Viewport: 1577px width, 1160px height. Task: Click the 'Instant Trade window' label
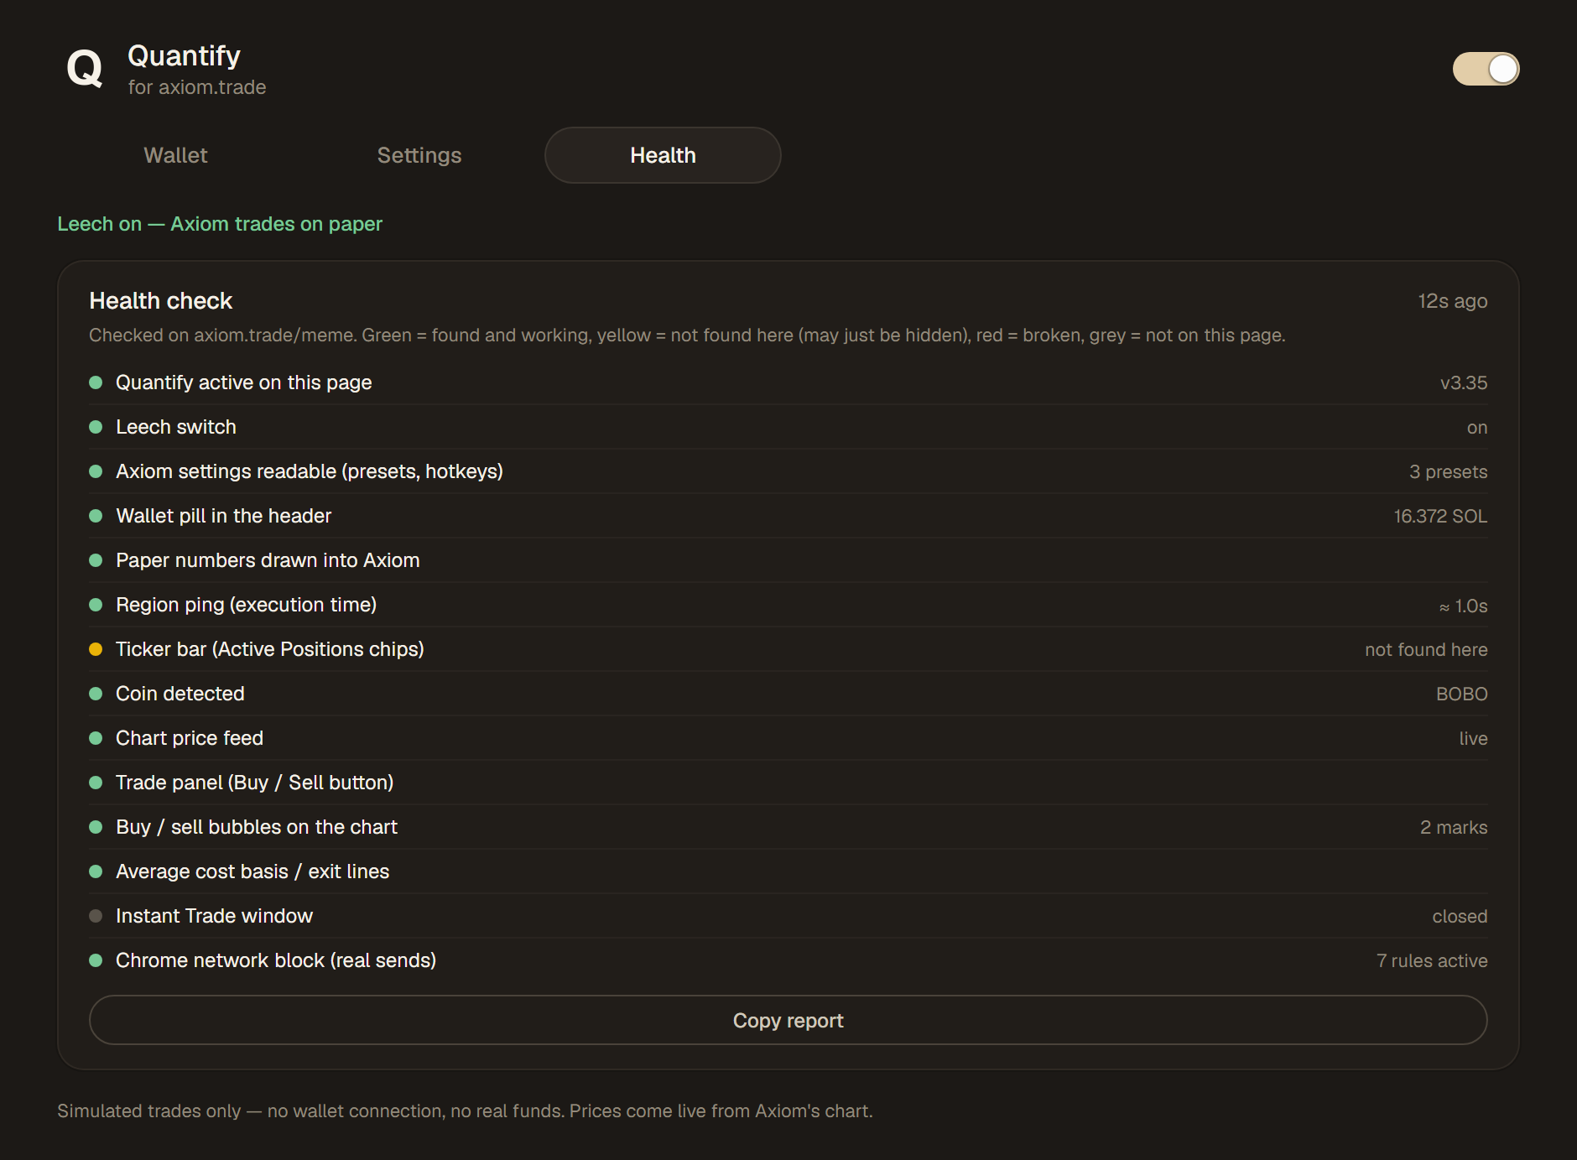[214, 916]
